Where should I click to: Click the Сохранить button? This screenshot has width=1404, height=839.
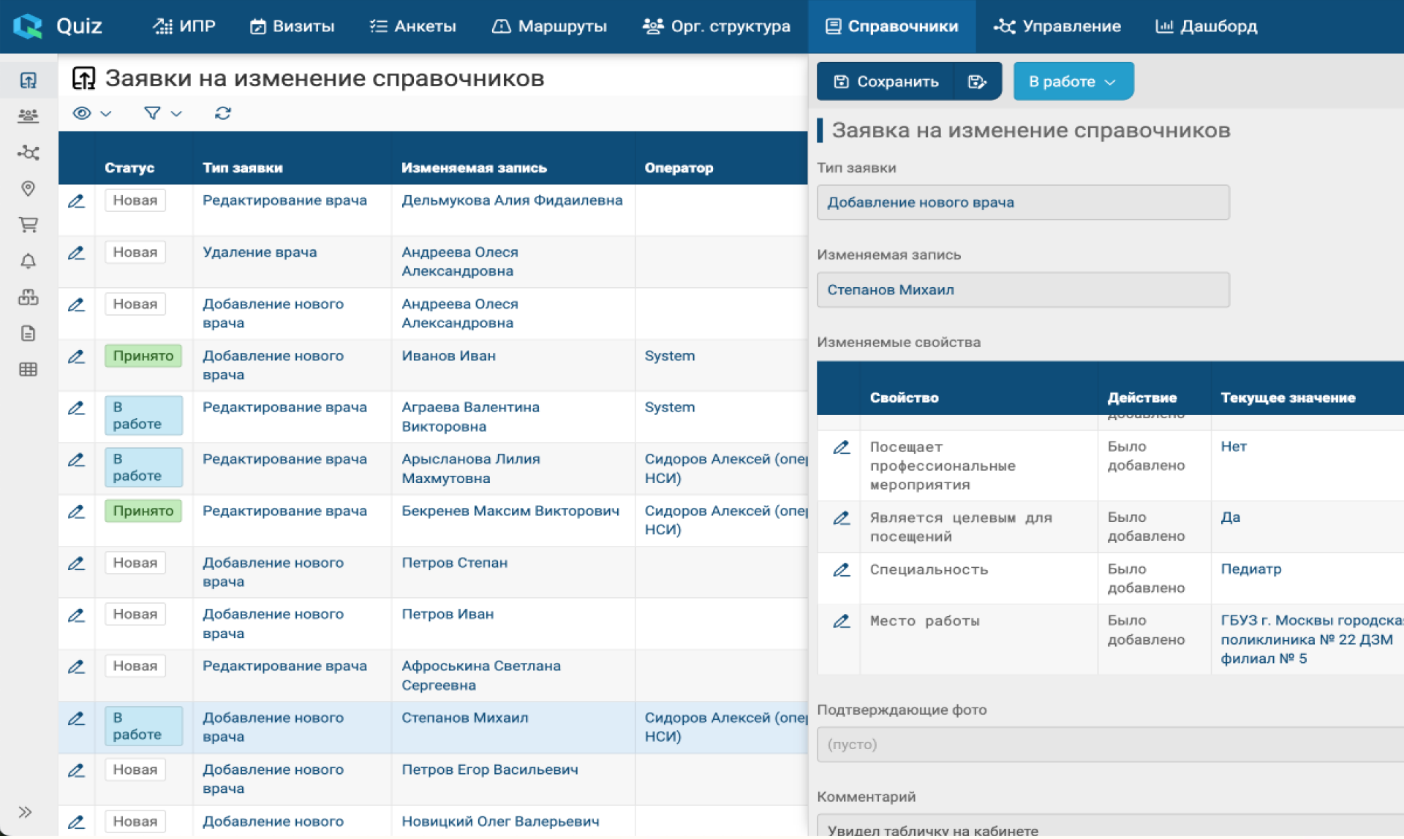pyautogui.click(x=886, y=81)
